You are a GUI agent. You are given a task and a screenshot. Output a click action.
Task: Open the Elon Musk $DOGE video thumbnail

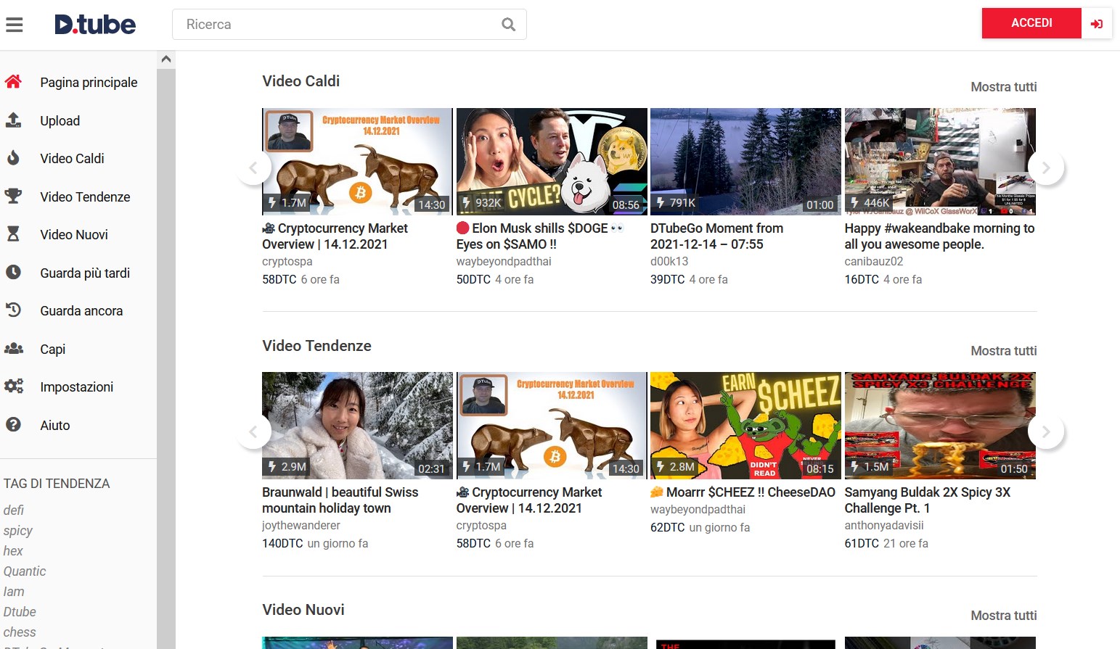552,162
